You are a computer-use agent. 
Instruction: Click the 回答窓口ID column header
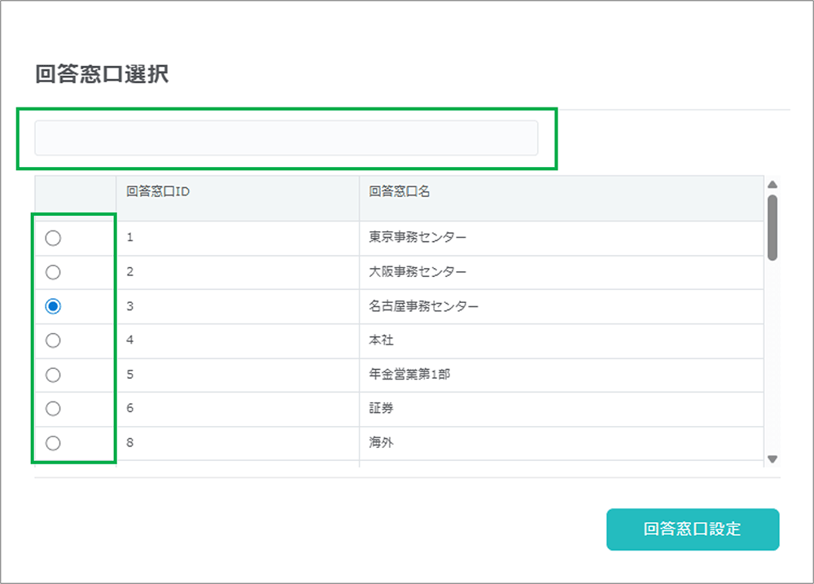(x=159, y=192)
